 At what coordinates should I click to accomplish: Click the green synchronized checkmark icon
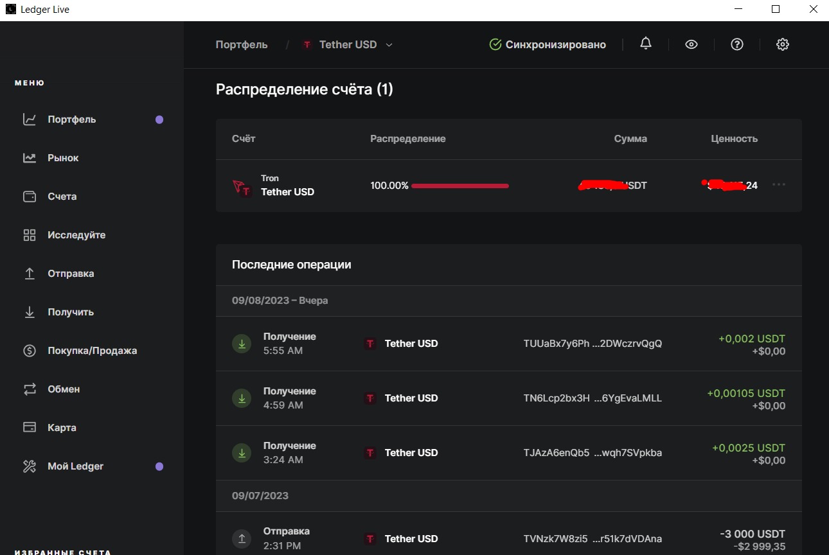495,44
